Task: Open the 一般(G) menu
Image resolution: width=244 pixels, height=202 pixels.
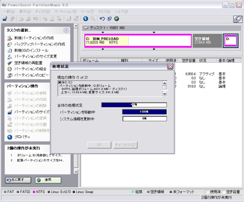Action: click(9, 11)
